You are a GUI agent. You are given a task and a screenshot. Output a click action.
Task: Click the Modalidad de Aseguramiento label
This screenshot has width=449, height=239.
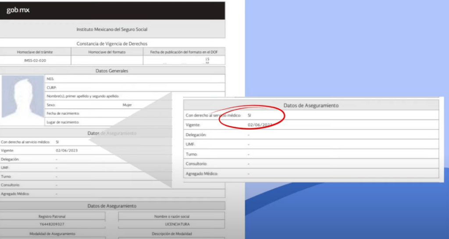[52, 234]
